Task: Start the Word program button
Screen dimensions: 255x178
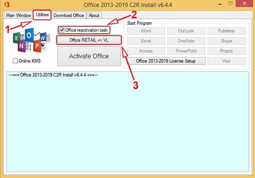Action: tap(146, 31)
